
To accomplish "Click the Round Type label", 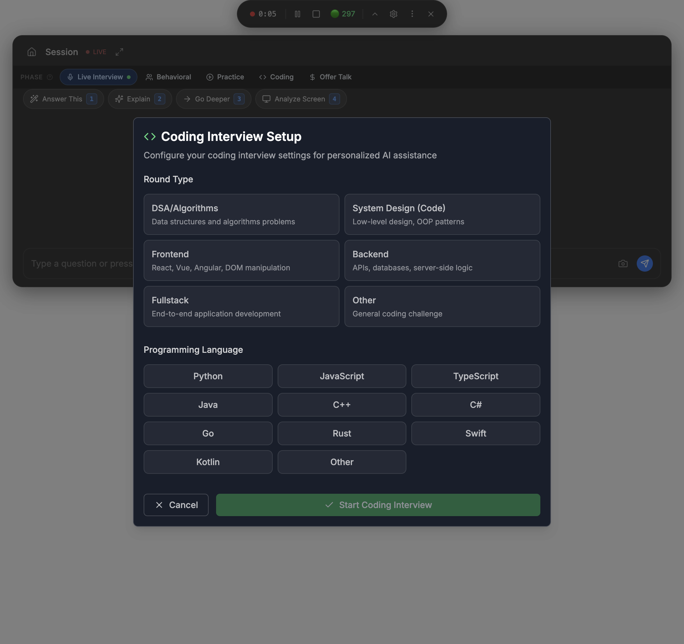I will (168, 179).
